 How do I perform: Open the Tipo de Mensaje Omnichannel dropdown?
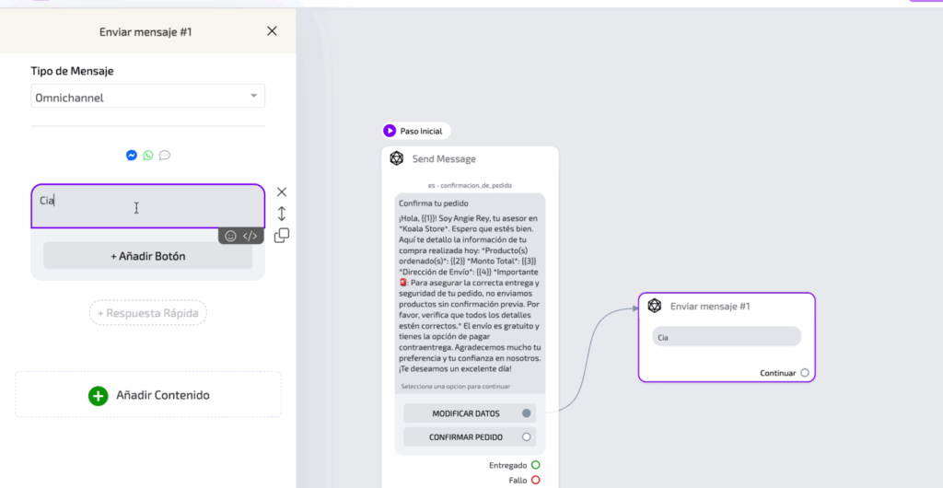148,97
